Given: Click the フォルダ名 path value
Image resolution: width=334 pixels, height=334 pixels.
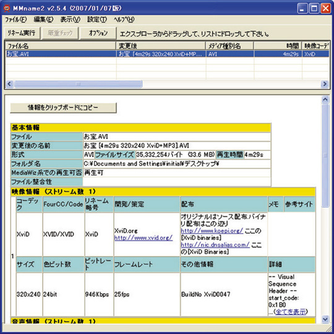Looking at the screenshot, I should (x=152, y=163).
